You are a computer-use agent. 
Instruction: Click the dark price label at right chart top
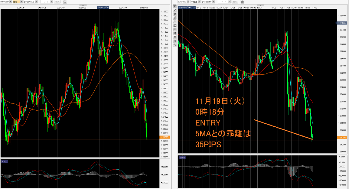pos(341,23)
